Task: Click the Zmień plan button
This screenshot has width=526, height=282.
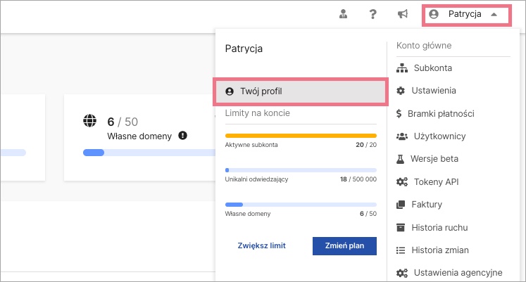Action: (x=344, y=246)
